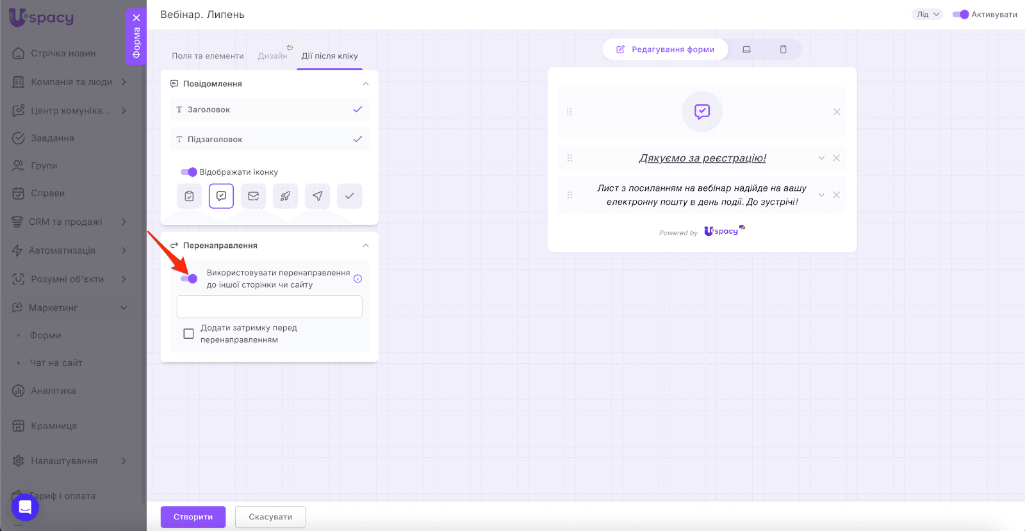Expand Налаштування menu
This screenshot has width=1025, height=531.
pyautogui.click(x=124, y=461)
